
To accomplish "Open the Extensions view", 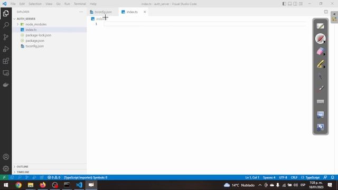I will pyautogui.click(x=6, y=61).
